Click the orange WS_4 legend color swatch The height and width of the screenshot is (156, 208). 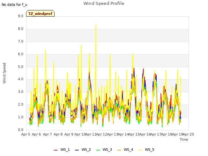click(x=119, y=150)
